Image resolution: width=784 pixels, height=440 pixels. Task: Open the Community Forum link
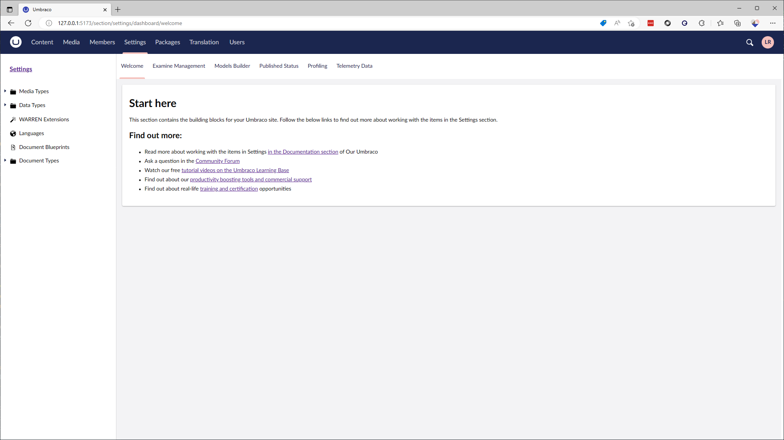click(x=217, y=161)
